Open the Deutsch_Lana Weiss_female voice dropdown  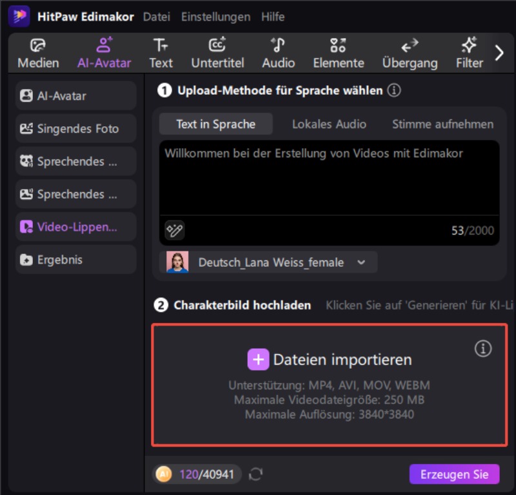point(268,262)
